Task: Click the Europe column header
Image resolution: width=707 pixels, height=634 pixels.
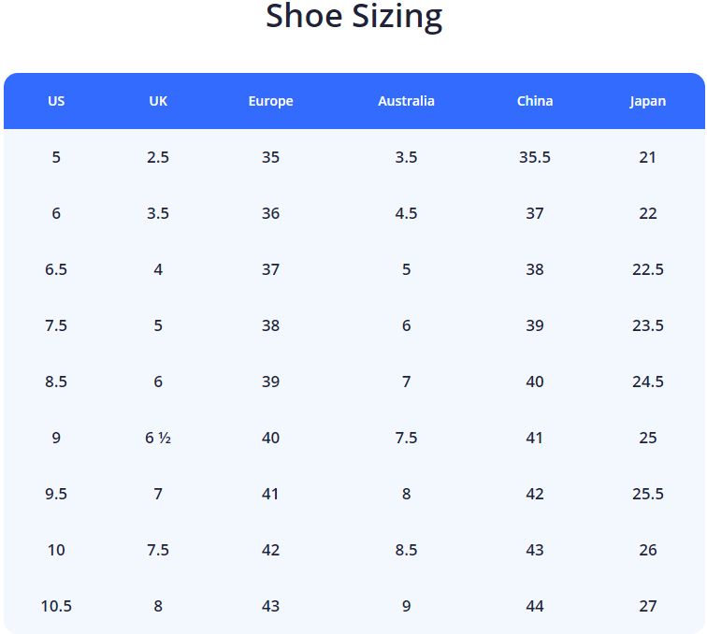Action: point(270,101)
